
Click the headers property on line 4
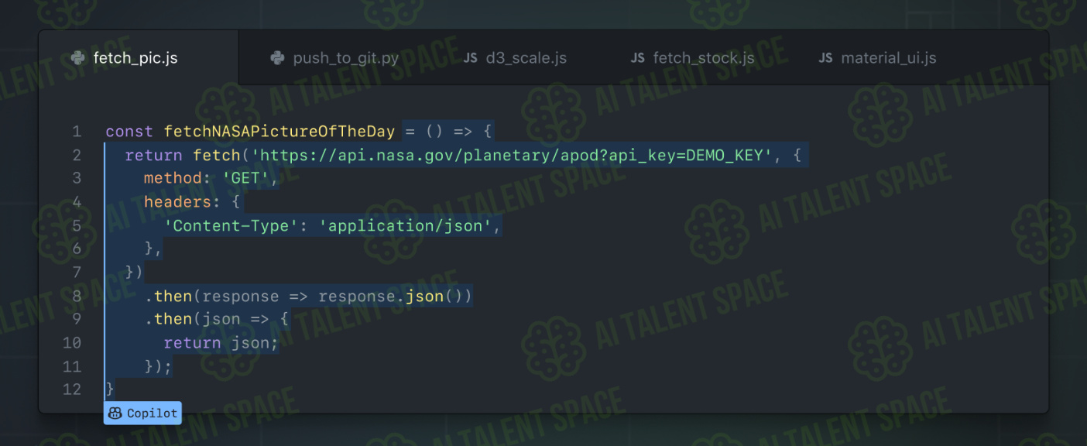point(177,202)
